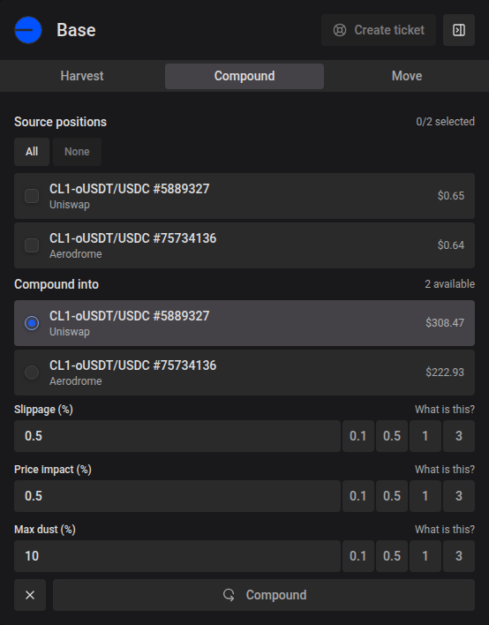The width and height of the screenshot is (489, 625).
Task: Click the $0.64 source position value
Action: point(451,245)
